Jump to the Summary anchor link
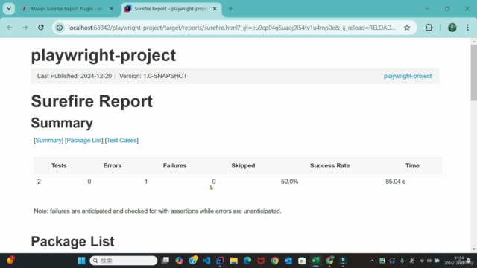This screenshot has width=477, height=268. click(x=48, y=141)
